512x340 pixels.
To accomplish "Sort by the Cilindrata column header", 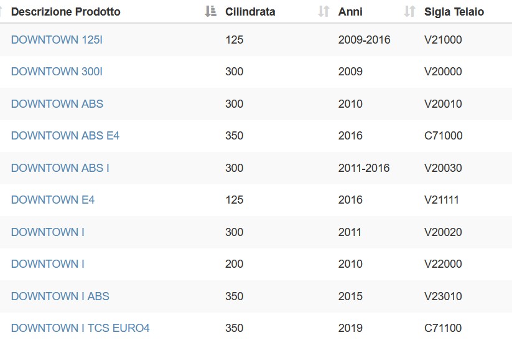I will point(250,12).
